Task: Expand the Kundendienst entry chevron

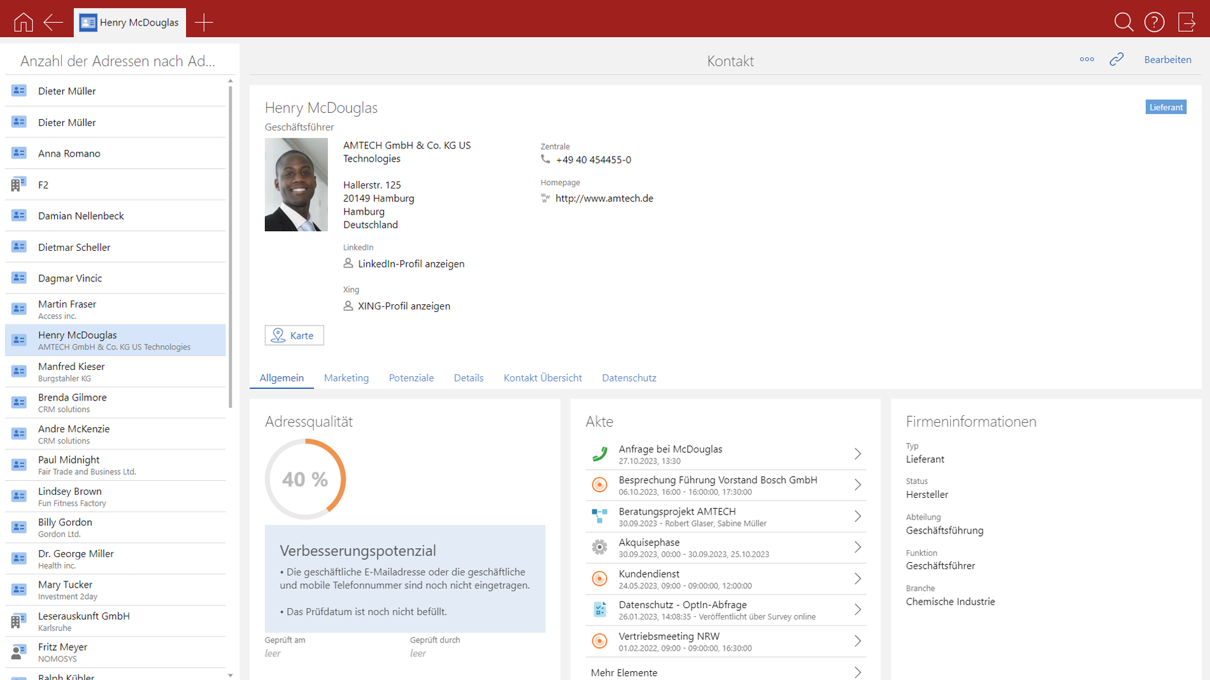Action: pos(858,578)
